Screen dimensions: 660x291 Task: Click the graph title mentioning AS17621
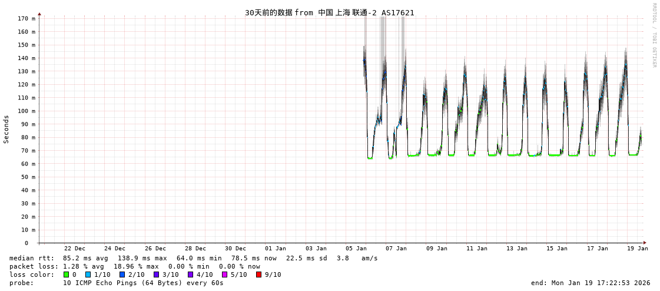329,12
